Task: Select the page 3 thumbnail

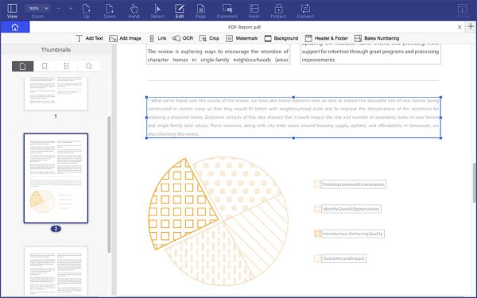Action: [56, 271]
